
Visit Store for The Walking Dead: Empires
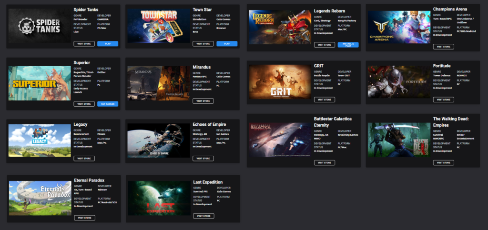[x=444, y=162]
